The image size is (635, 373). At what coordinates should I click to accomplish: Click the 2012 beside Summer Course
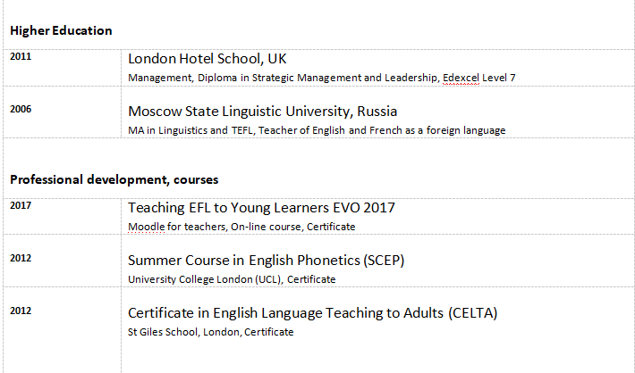(x=21, y=258)
